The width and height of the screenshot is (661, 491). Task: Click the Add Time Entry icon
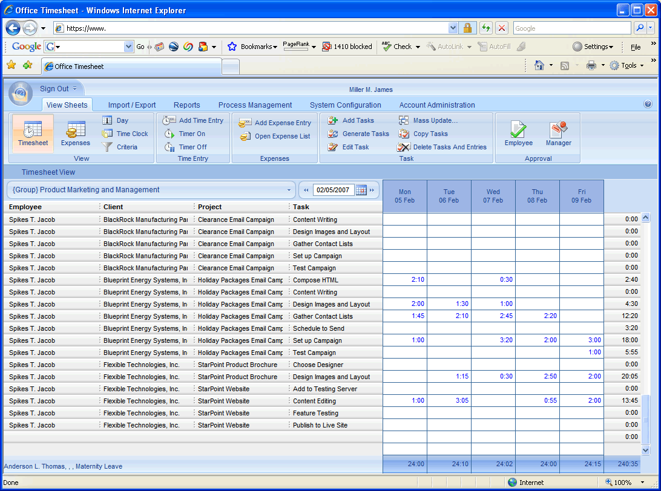tap(169, 120)
